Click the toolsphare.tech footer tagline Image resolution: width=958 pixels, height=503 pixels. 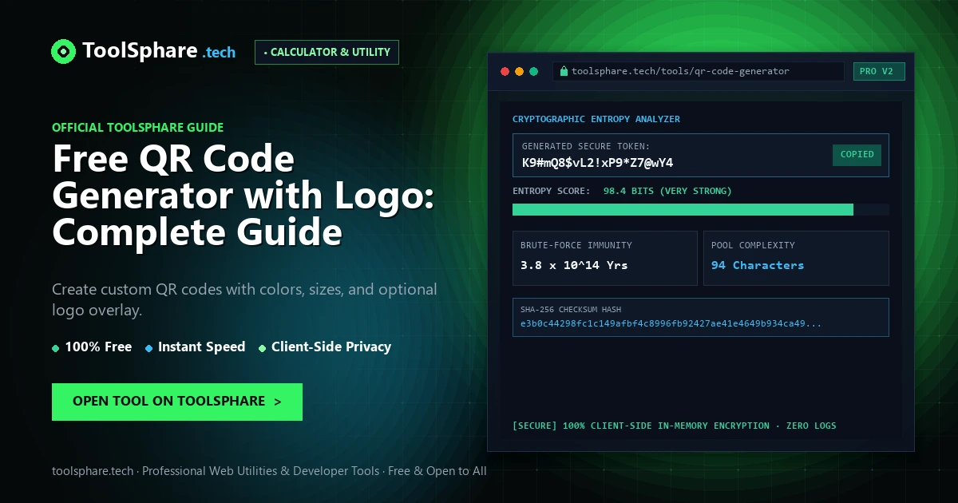[x=269, y=471]
